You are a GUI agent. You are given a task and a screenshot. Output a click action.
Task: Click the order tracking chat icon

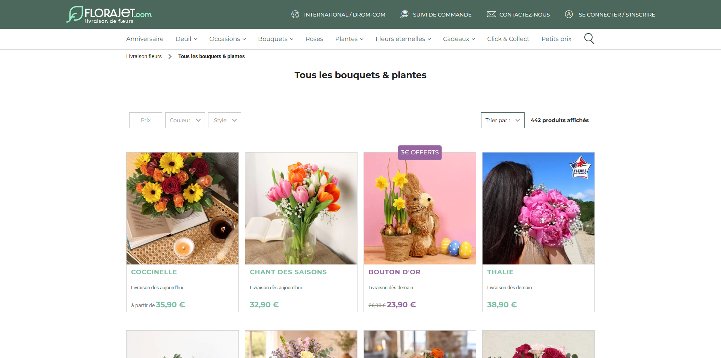(x=404, y=14)
